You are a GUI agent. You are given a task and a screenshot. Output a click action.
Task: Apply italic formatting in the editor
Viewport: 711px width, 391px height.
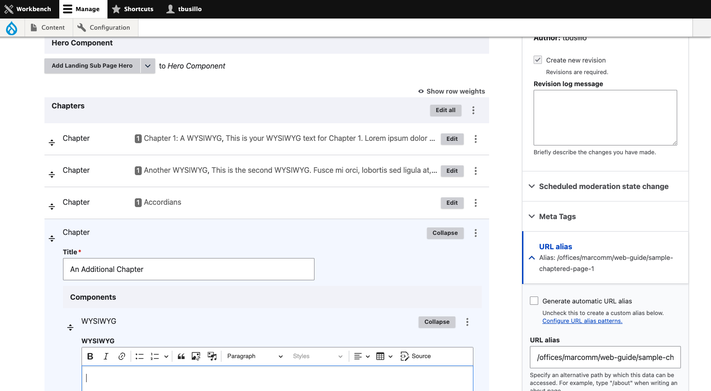click(x=106, y=356)
